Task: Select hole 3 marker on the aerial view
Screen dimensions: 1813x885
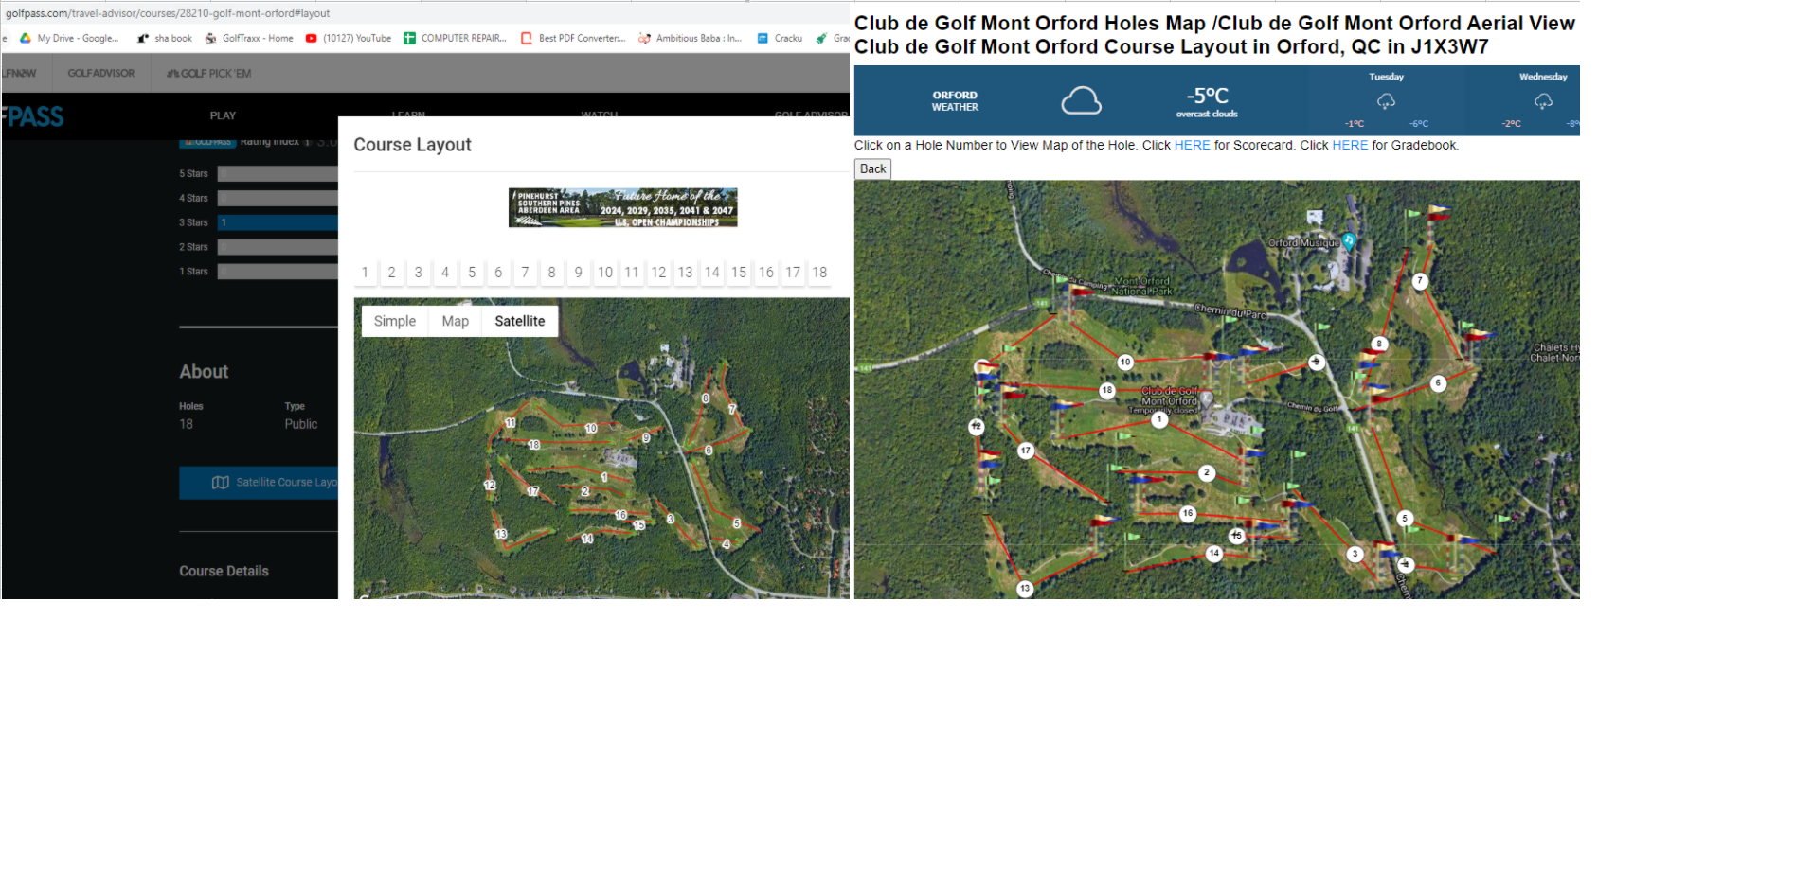Action: point(1355,554)
